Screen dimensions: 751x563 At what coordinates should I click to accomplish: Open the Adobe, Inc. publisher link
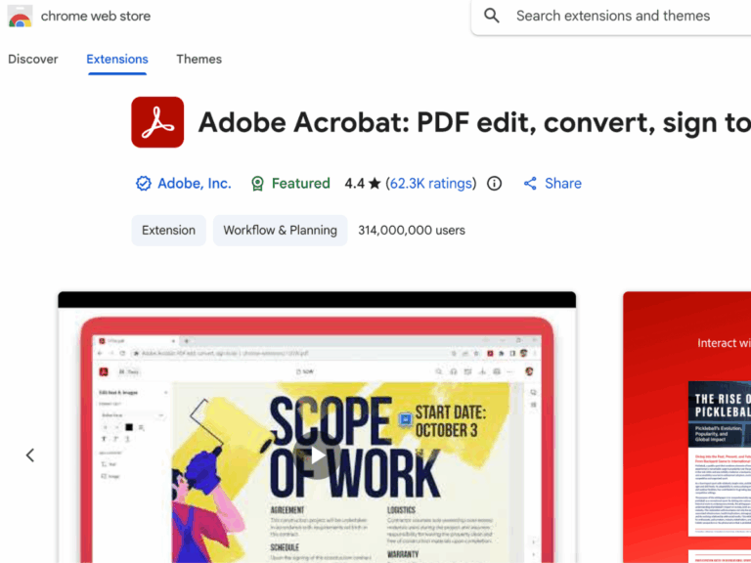click(195, 184)
